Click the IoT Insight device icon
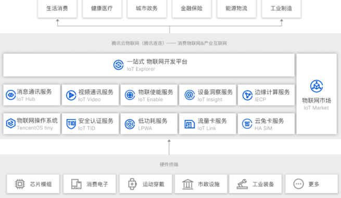This screenshot has width=341, height=198. (x=190, y=95)
